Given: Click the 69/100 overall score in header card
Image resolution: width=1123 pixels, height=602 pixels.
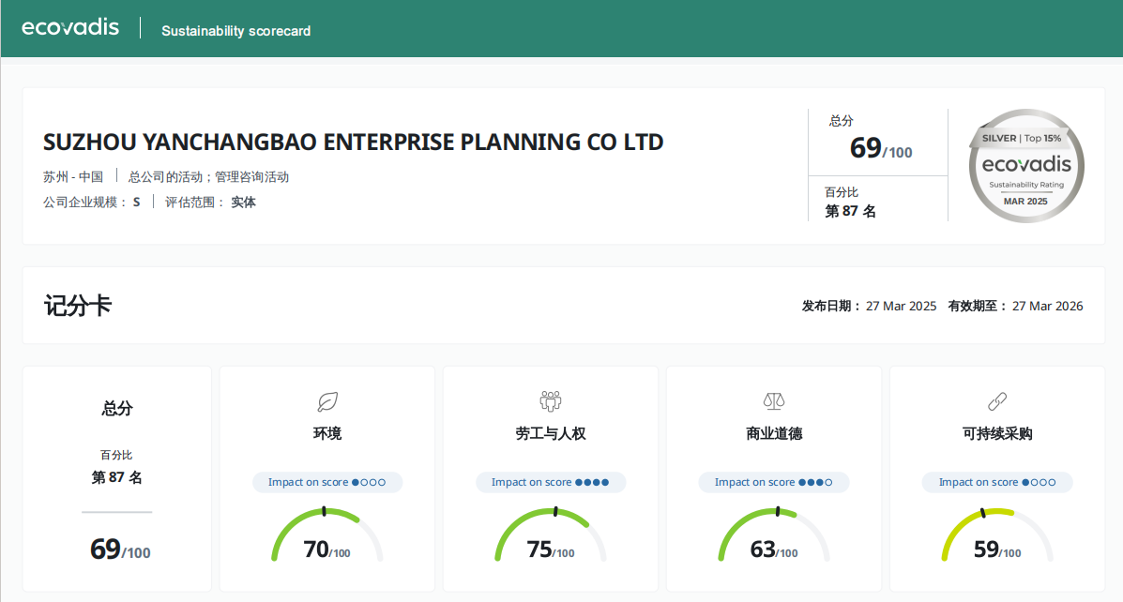Looking at the screenshot, I should (881, 148).
